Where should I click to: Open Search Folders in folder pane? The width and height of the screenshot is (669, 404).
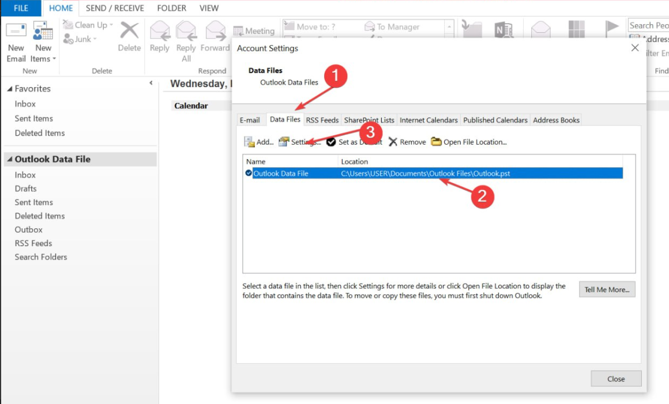41,257
